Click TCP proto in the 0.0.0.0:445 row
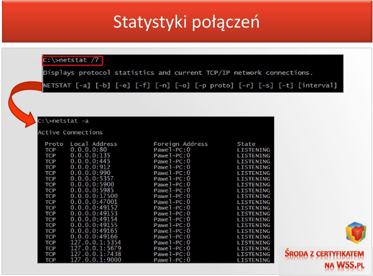Viewport: 373px width, 276px height. tap(51, 161)
